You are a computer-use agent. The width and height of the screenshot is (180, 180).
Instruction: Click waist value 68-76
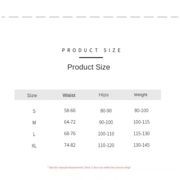(x=70, y=134)
